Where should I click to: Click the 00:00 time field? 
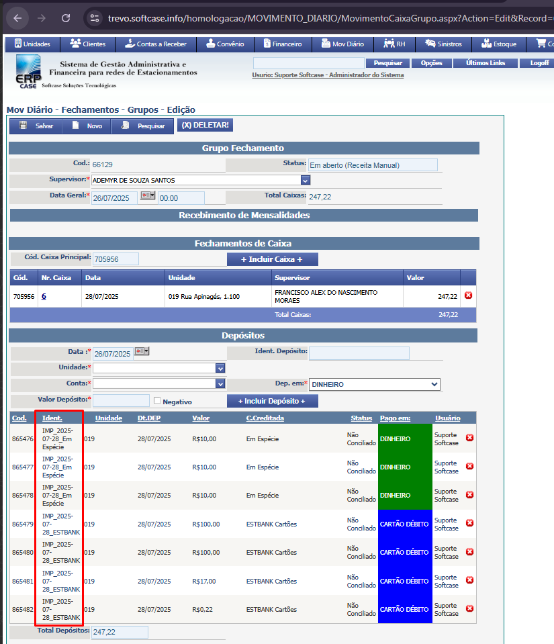(x=181, y=198)
